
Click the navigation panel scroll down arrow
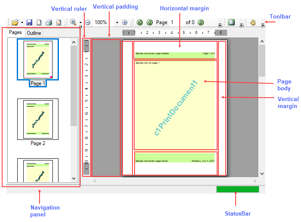[x=74, y=179]
